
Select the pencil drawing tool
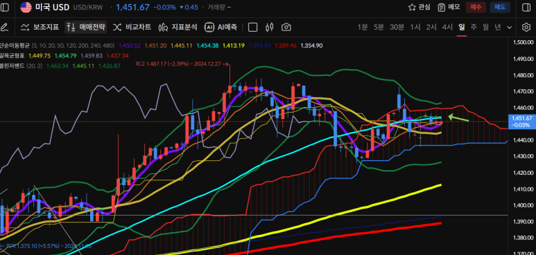(4, 27)
